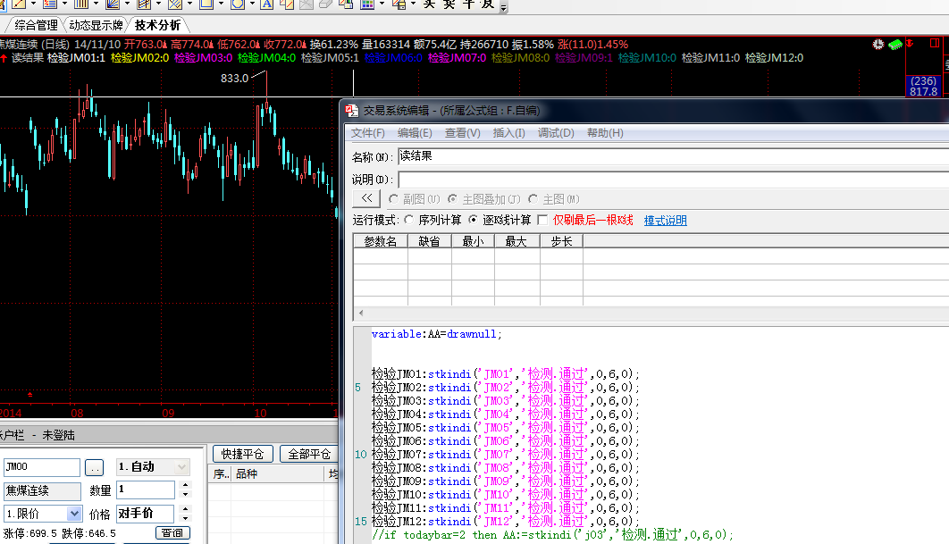Select the 逐K线计算 radio button
949x544 pixels.
[474, 220]
